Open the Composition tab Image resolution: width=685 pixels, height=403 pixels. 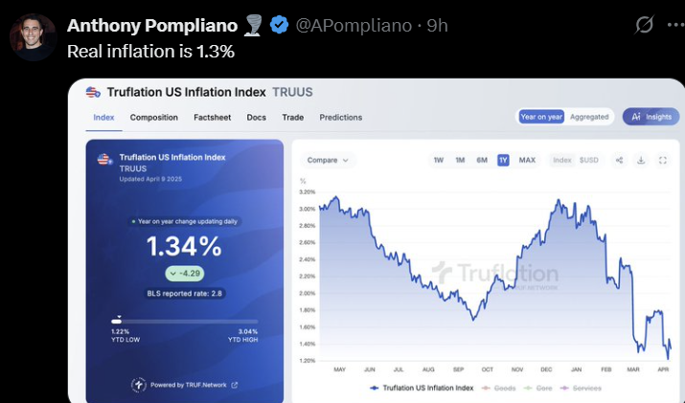pos(154,118)
